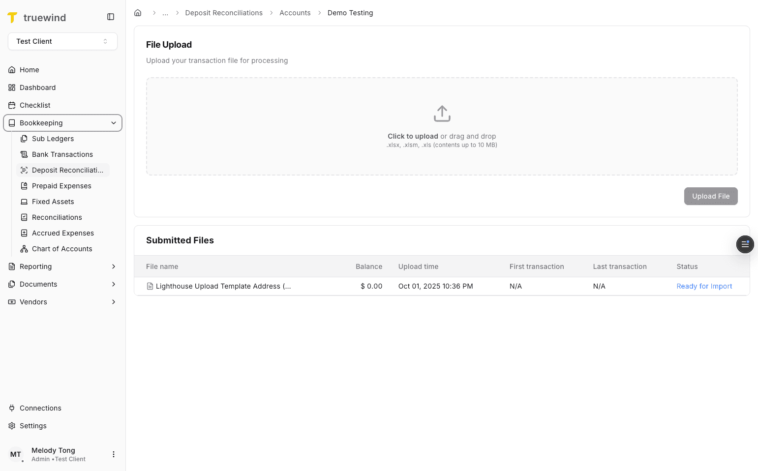Navigate to the Accounts breadcrumb
Viewport: 758px width, 471px height.
click(295, 13)
